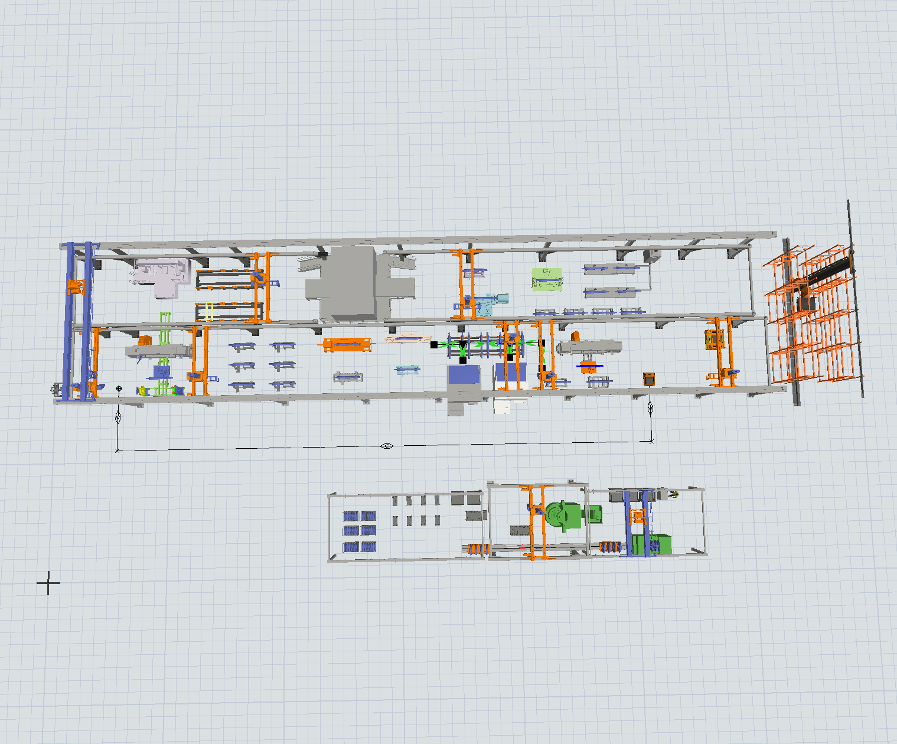Select the blue gantry in the lower cell
Viewport: 897px width, 744px height.
coord(639,523)
